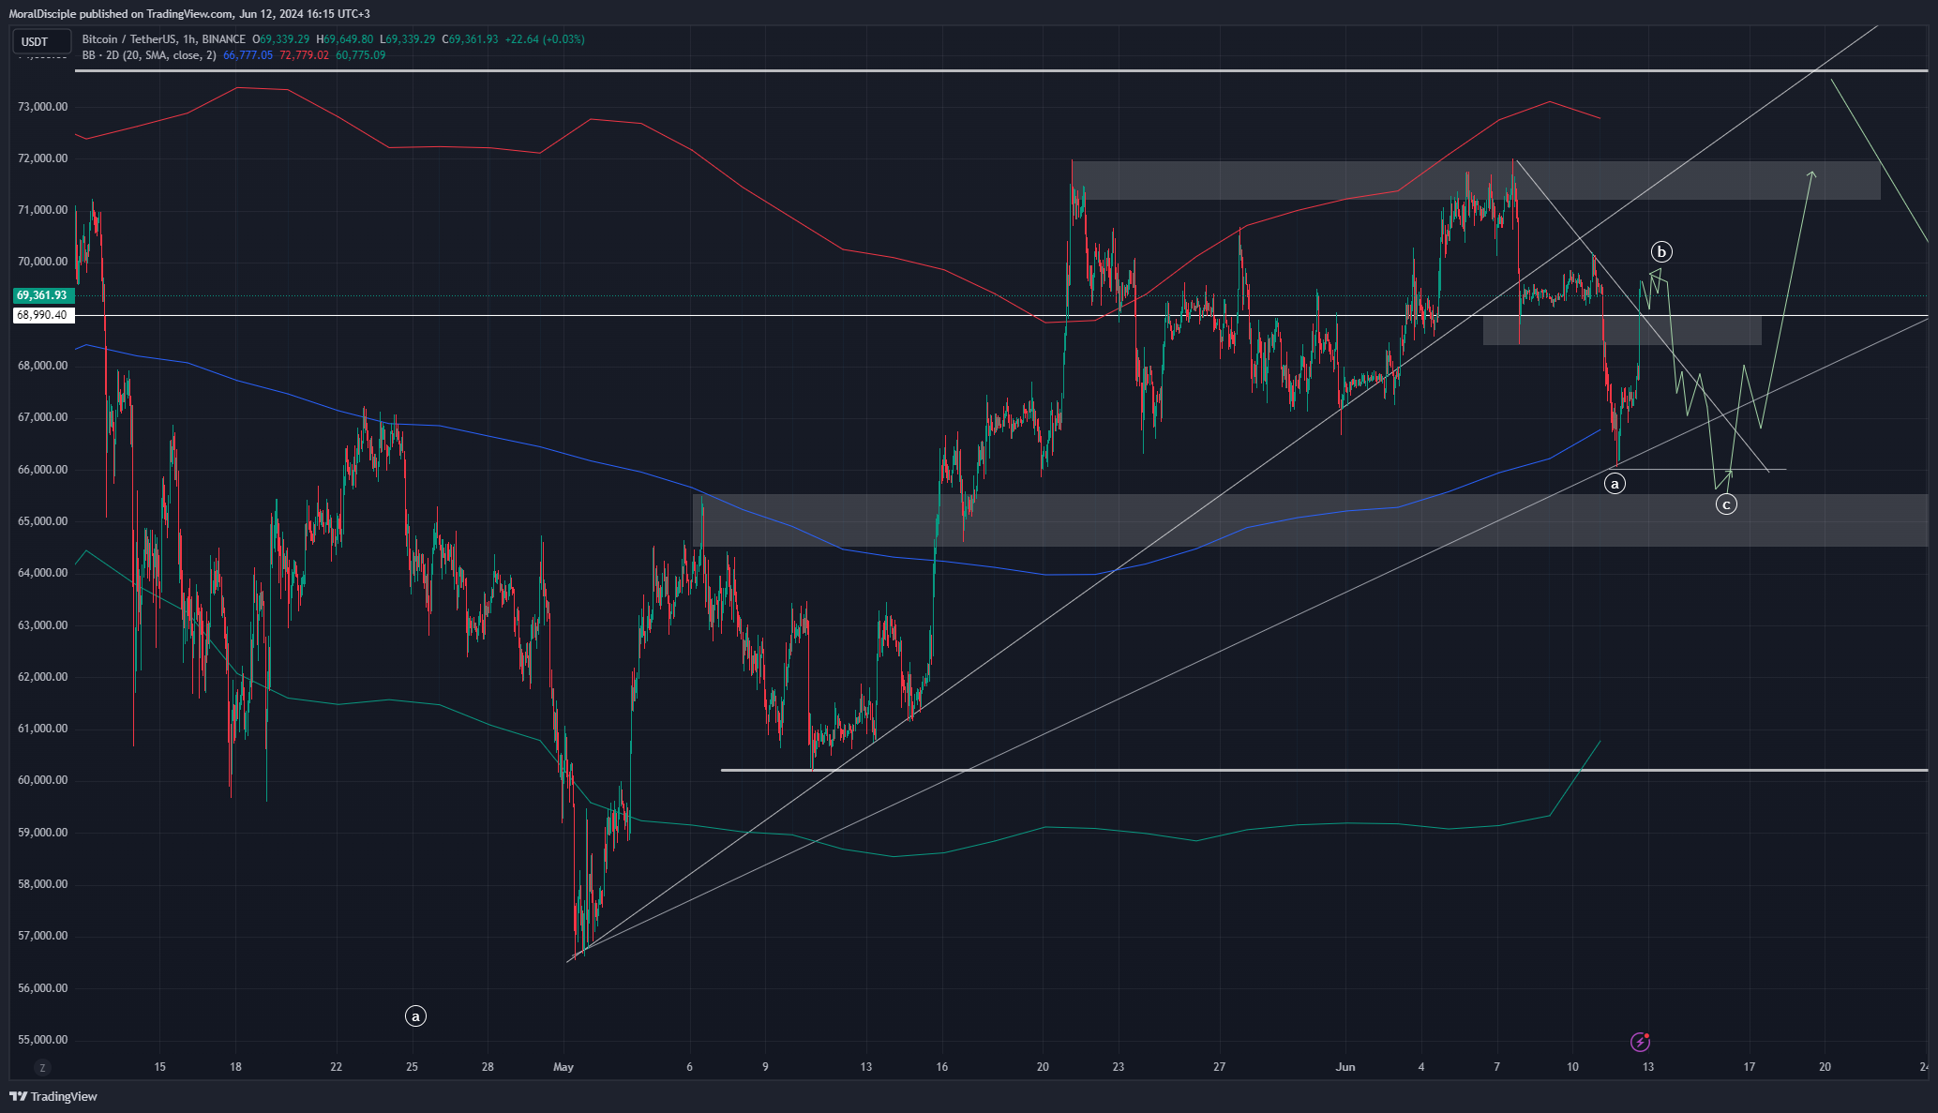Click the 65,000.00 price axis label
The width and height of the screenshot is (1938, 1113).
pyautogui.click(x=42, y=521)
